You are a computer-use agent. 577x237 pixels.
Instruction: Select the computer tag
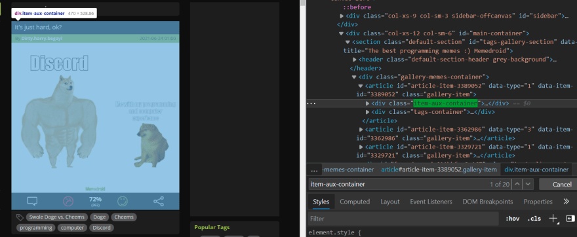(x=72, y=228)
